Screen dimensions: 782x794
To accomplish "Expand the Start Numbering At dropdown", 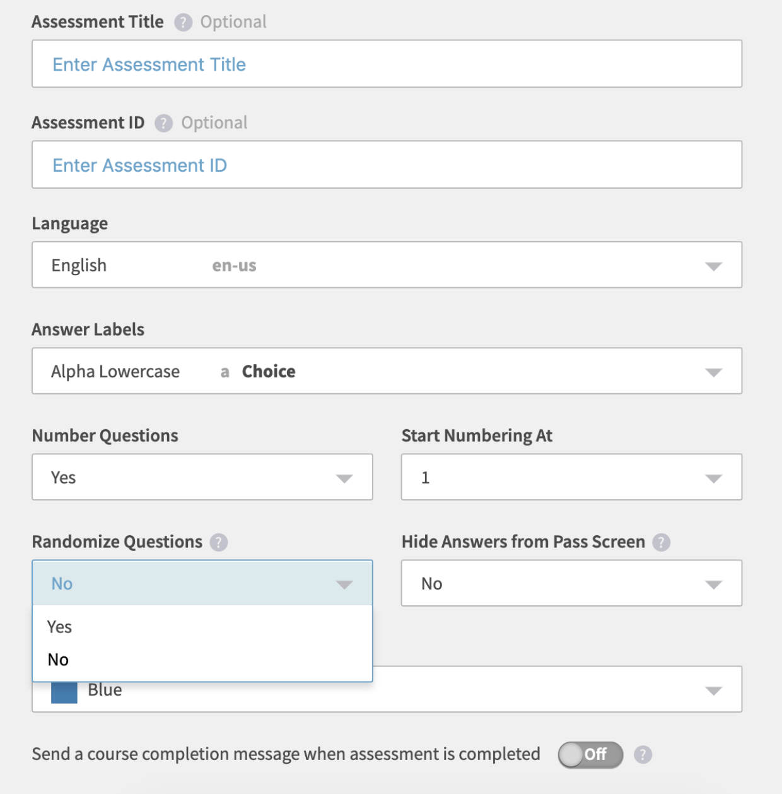I will click(x=571, y=477).
